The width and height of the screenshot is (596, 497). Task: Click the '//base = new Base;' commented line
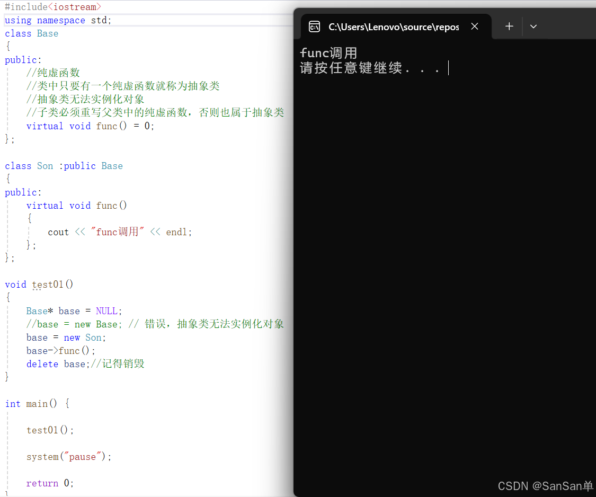pos(155,324)
